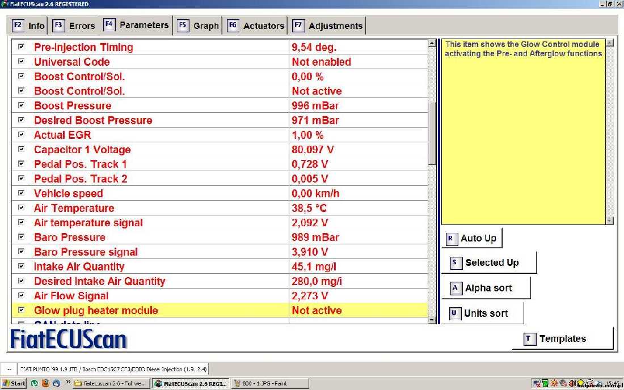Viewport: 624px width, 390px height.
Task: Click the F2 key icon on Info tab
Action: click(18, 26)
